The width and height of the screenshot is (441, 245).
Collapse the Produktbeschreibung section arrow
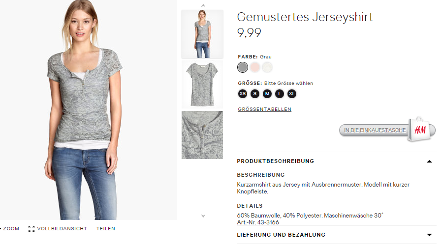[429, 162]
